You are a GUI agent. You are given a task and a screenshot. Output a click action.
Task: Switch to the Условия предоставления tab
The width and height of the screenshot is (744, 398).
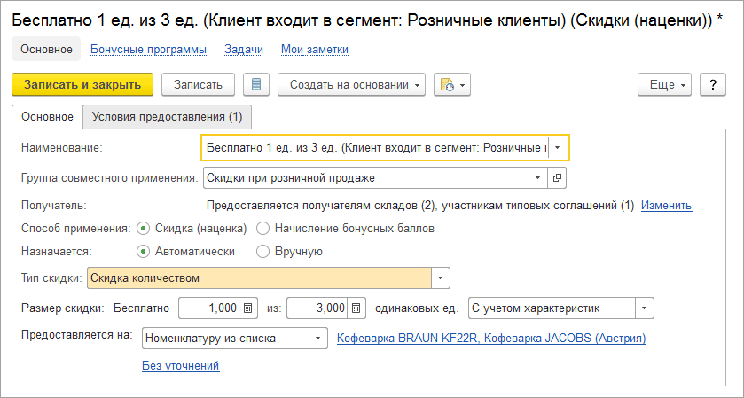point(167,116)
